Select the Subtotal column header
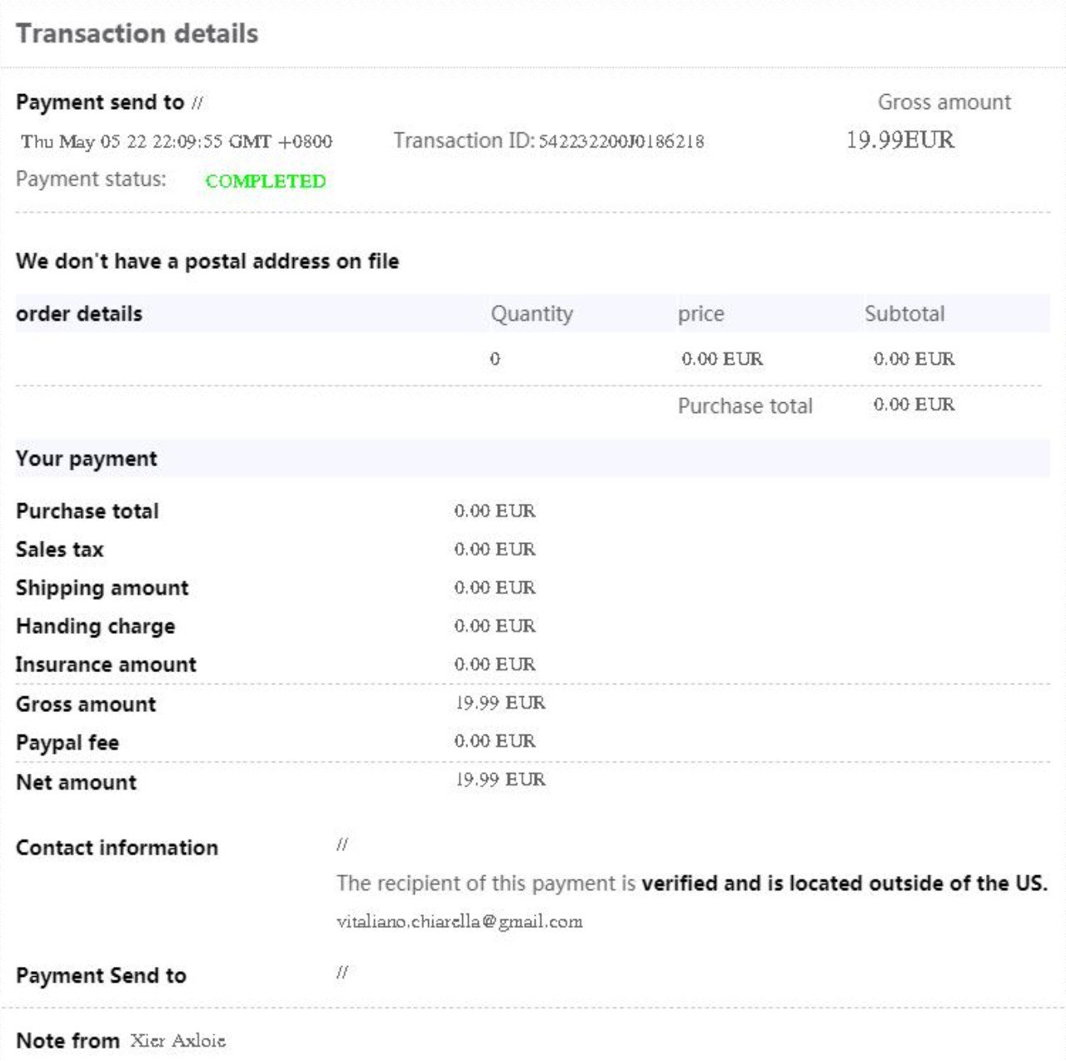Screen dimensions: 1066x1061 904,314
